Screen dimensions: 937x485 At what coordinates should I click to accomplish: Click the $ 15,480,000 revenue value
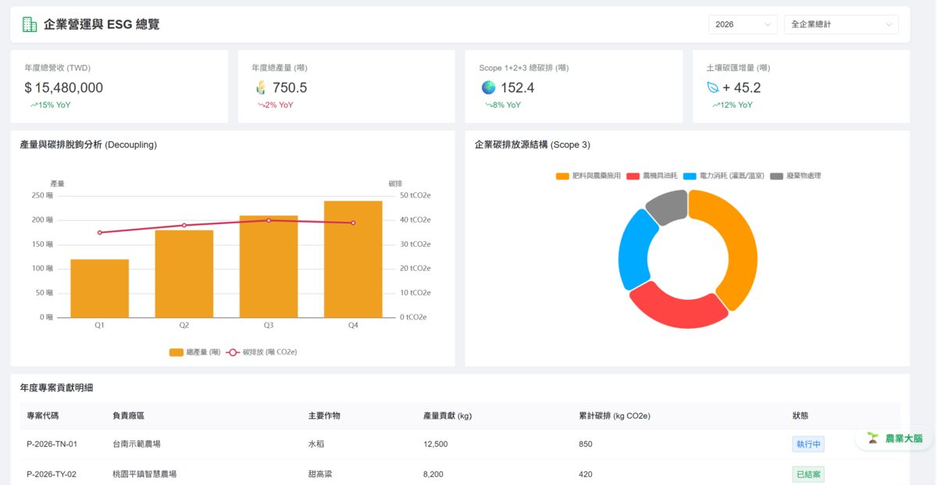64,87
